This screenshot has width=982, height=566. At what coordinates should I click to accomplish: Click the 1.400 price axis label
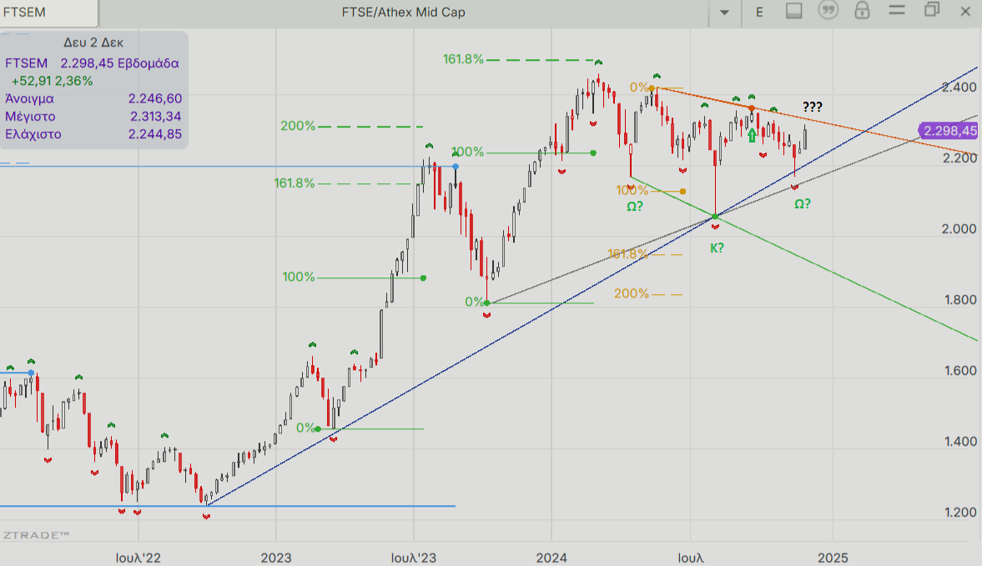[x=960, y=442]
